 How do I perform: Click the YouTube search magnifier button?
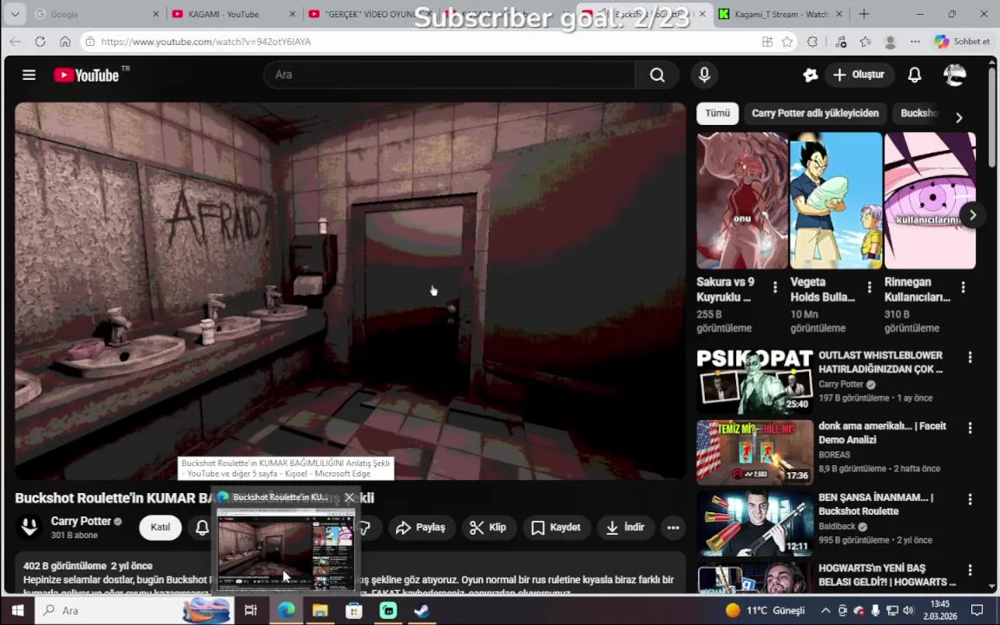657,76
